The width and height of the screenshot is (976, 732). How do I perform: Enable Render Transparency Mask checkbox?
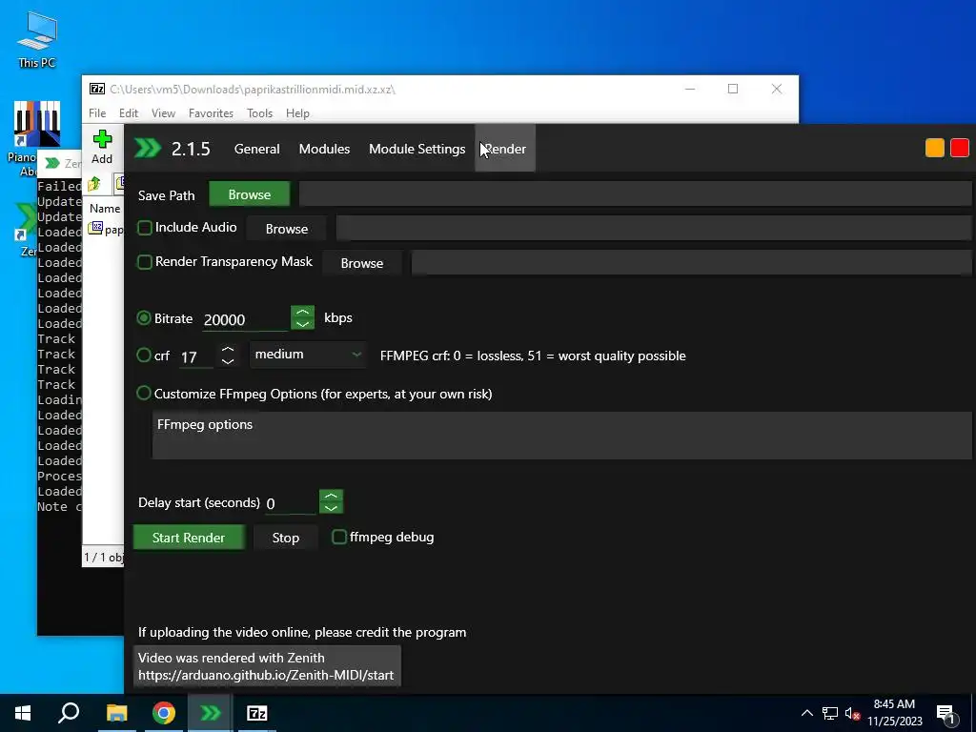145,262
